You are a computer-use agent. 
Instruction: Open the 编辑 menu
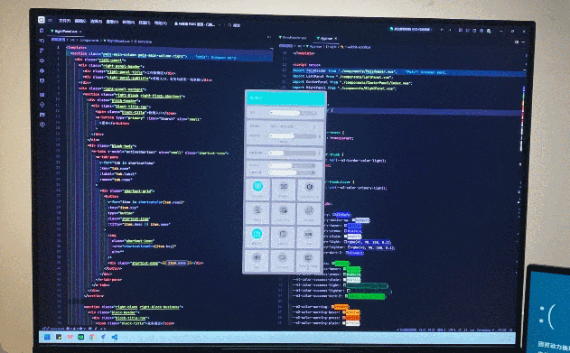pyautogui.click(x=80, y=22)
